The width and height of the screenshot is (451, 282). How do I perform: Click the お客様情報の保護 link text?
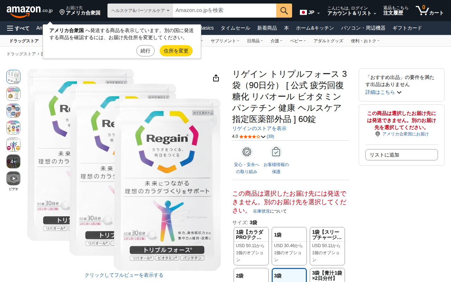pyautogui.click(x=276, y=168)
